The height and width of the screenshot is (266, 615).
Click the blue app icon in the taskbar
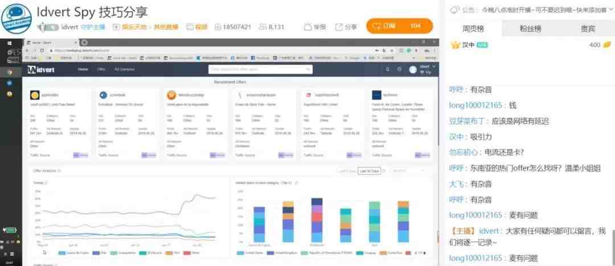click(x=10, y=83)
